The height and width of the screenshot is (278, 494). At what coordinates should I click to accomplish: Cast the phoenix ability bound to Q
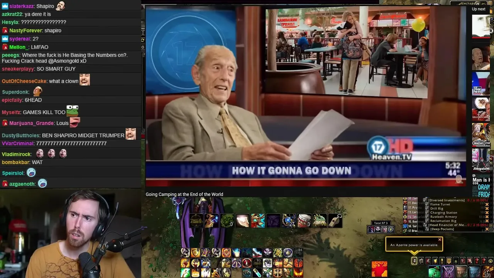(298, 273)
